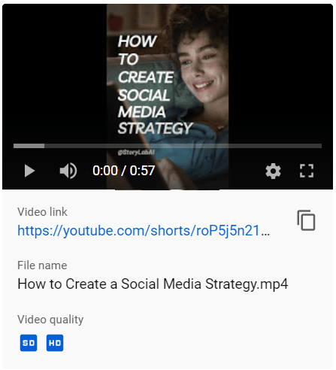Click the File name label
The image size is (336, 370).
(x=42, y=265)
